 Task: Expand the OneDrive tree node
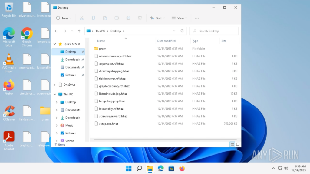tap(55, 85)
